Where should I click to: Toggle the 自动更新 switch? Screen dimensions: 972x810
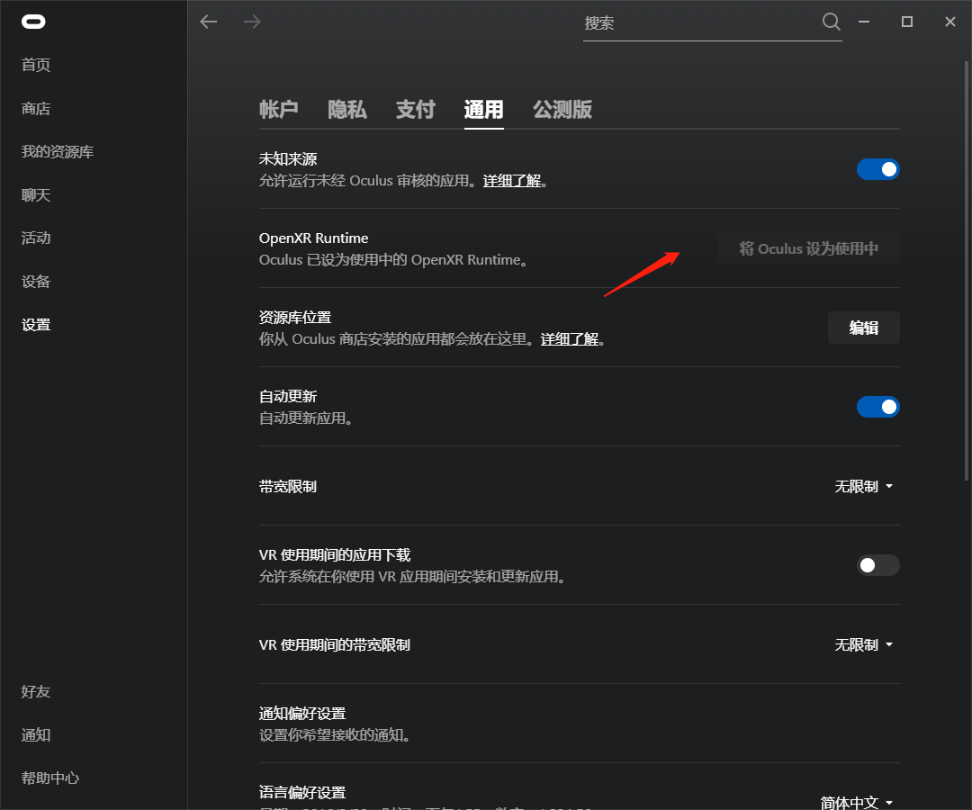coord(877,407)
